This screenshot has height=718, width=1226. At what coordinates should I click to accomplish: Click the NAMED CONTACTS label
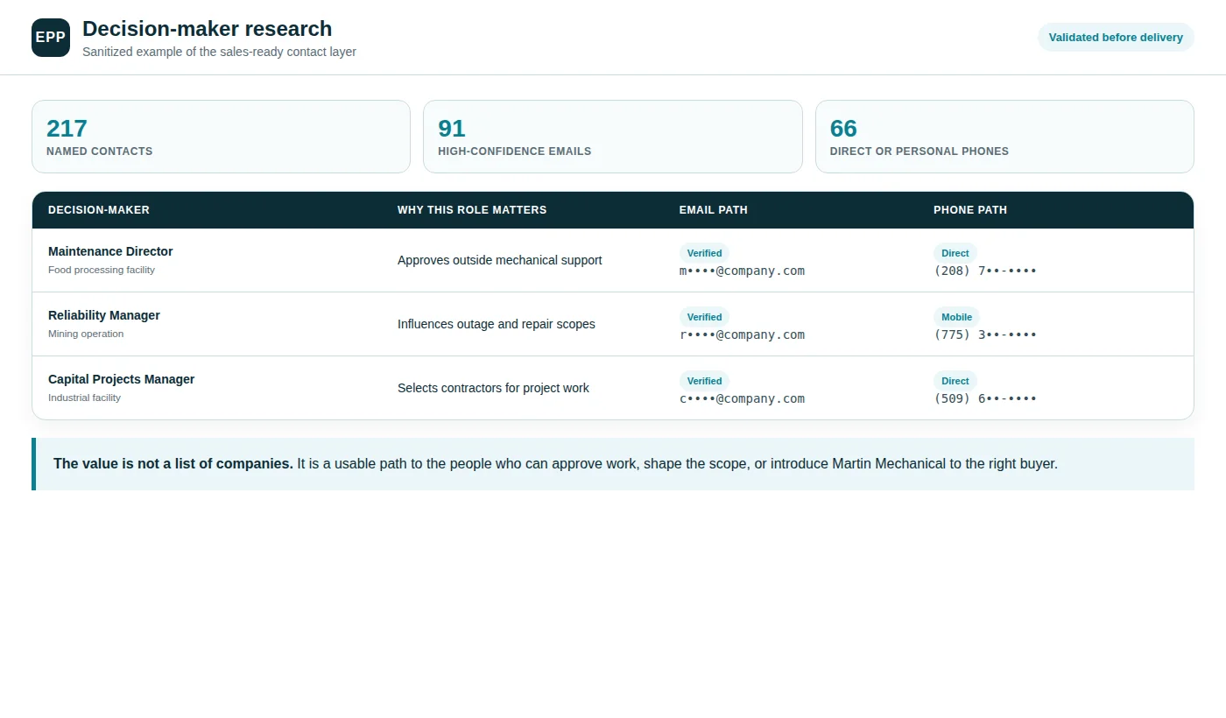100,151
